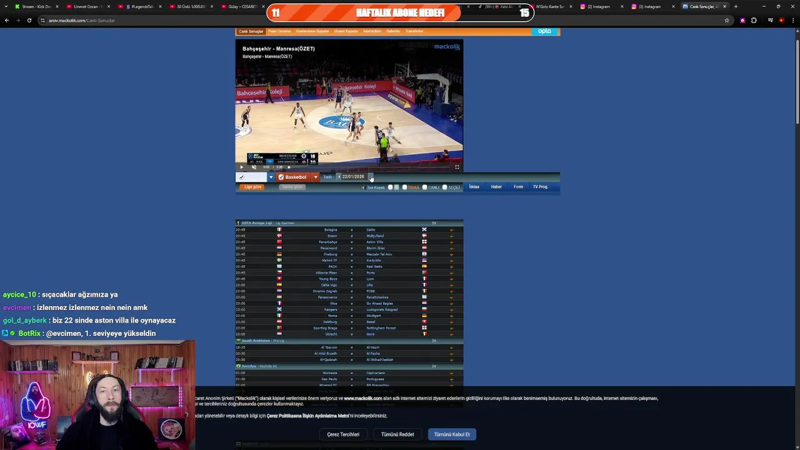The width and height of the screenshot is (800, 450).
Task: Toggle the Basketbol sport checkbox
Action: (x=281, y=177)
